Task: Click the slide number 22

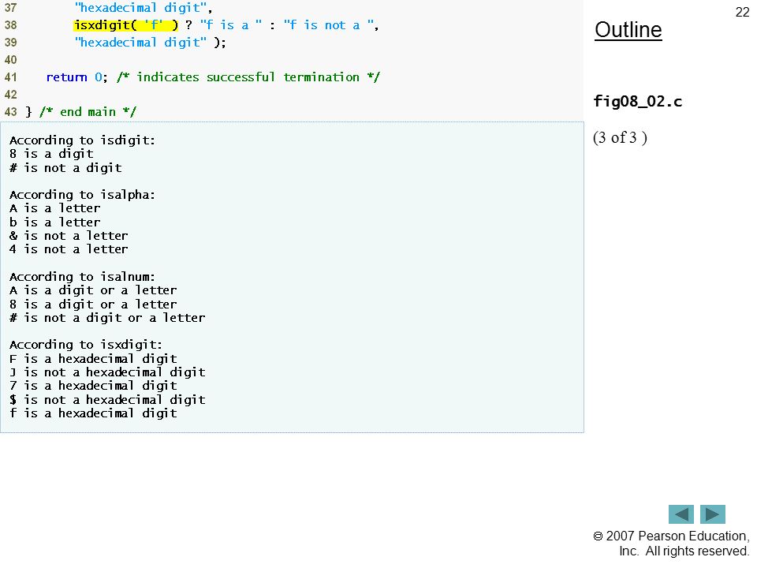Action: 742,12
